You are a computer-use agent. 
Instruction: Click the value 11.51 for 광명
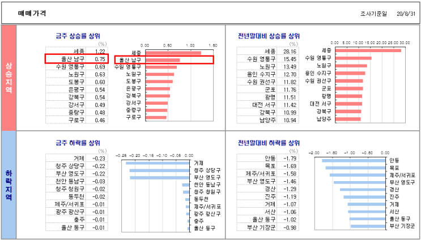point(291,97)
